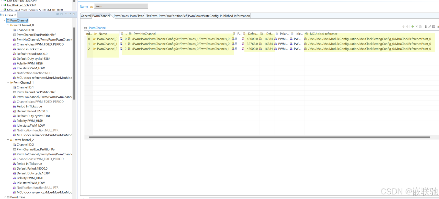Select Channel ID:2 in Outline tree

(x=25, y=145)
